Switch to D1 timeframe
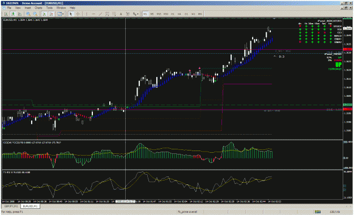This screenshot has width=354, height=215. pos(186,14)
